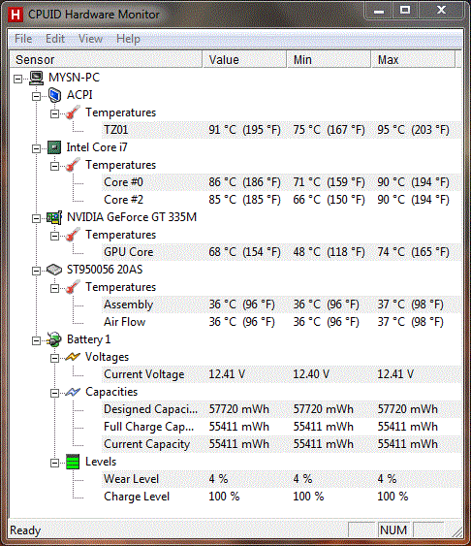Select the GPU Core row

(281, 252)
